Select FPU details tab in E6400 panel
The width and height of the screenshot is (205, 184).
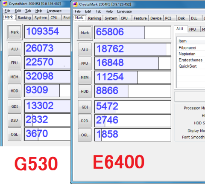click(194, 29)
